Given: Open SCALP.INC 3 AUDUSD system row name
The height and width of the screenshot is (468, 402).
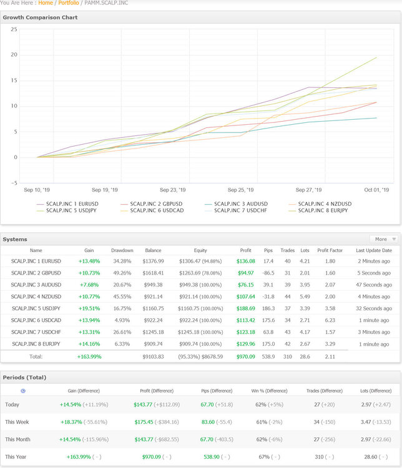Looking at the screenshot, I should pyautogui.click(x=36, y=285).
